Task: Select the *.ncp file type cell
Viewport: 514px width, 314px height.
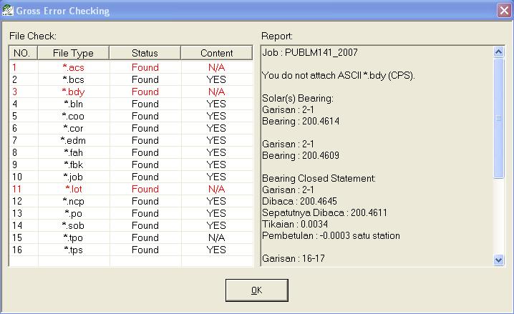Action: [74, 201]
